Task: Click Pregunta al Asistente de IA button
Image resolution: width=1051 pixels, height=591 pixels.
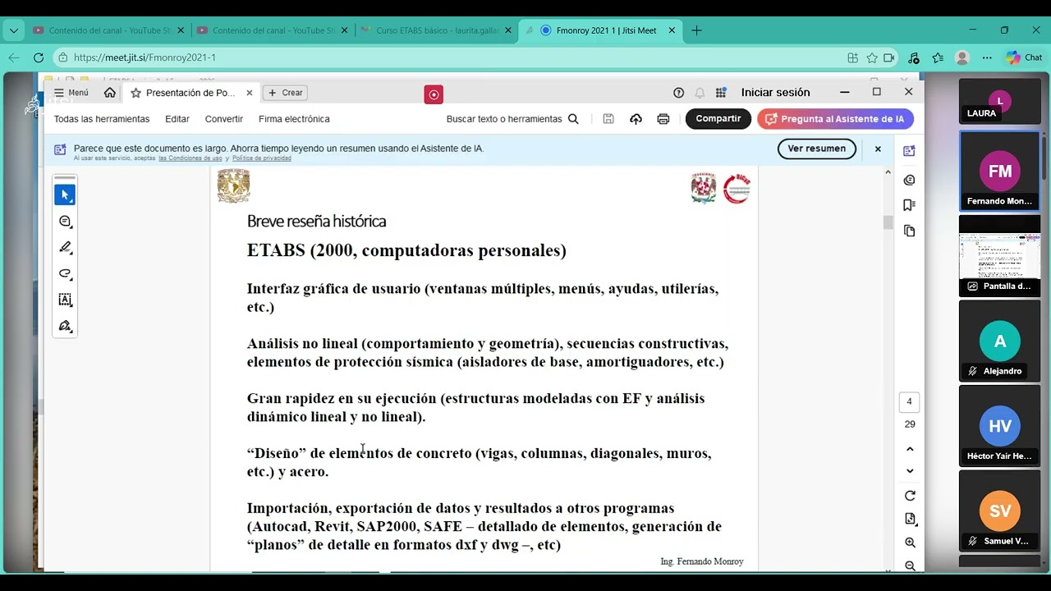Action: [x=835, y=119]
